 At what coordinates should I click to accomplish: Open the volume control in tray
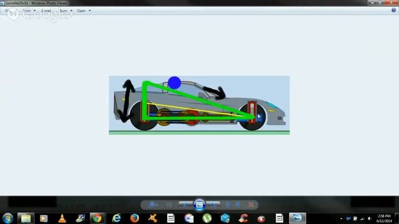pos(370,218)
